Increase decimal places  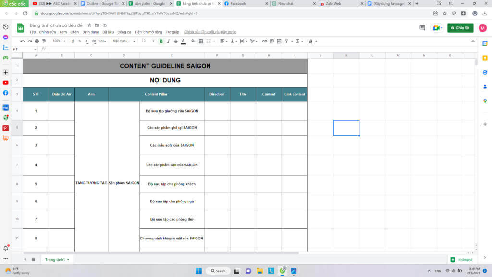click(94, 41)
